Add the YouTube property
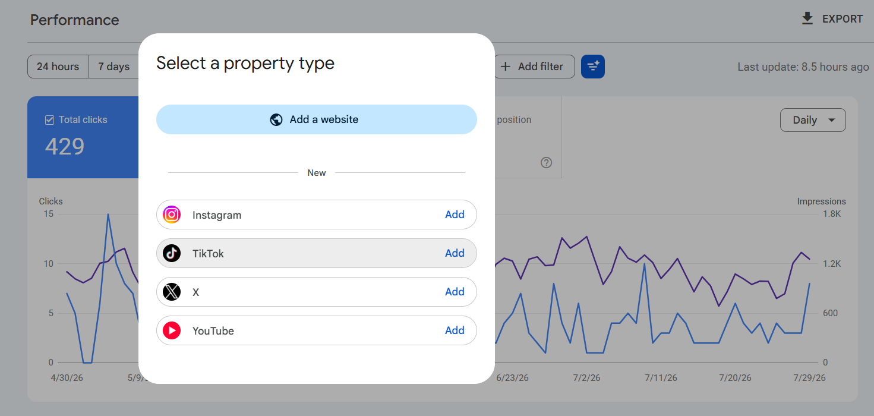 (455, 330)
